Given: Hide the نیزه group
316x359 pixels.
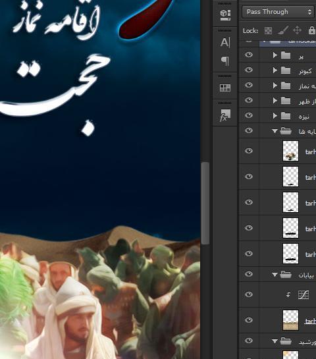Looking at the screenshot, I should point(249,115).
